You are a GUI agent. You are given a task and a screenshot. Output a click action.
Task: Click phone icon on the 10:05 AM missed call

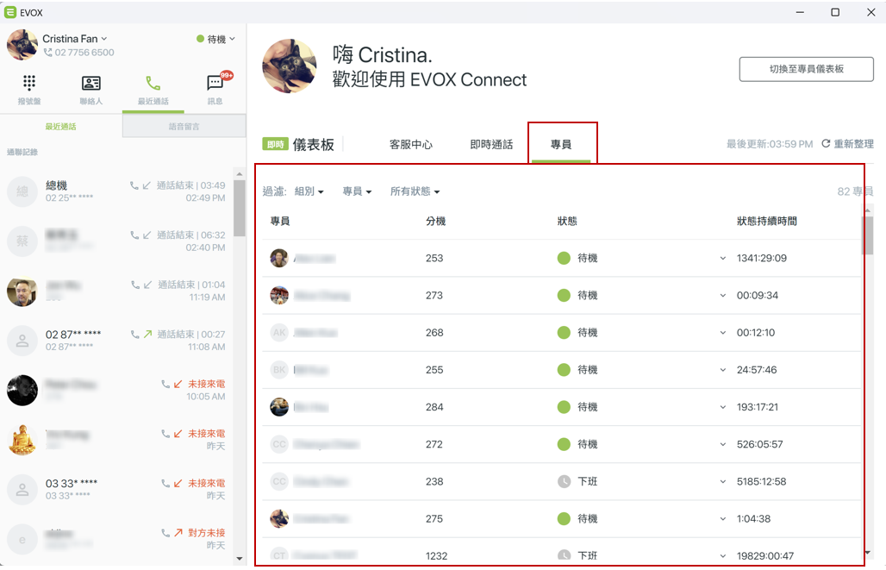[165, 384]
